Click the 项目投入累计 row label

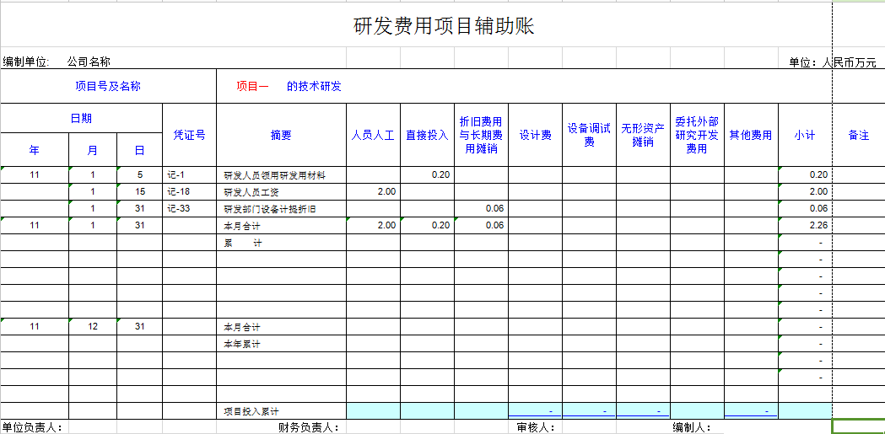pyautogui.click(x=251, y=411)
